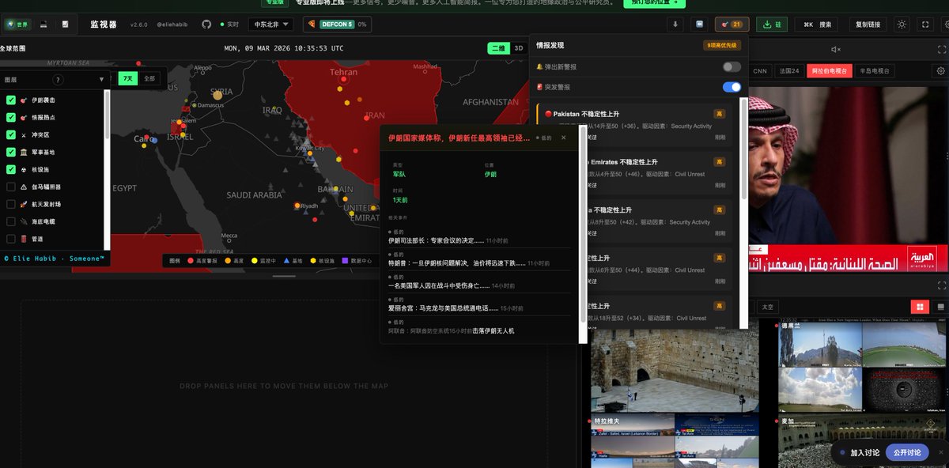Image resolution: width=949 pixels, height=468 pixels.
Task: Close the Iran news popup
Action: point(564,138)
